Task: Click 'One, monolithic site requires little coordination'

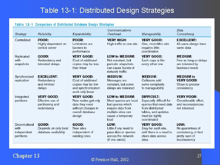Action: (155, 48)
